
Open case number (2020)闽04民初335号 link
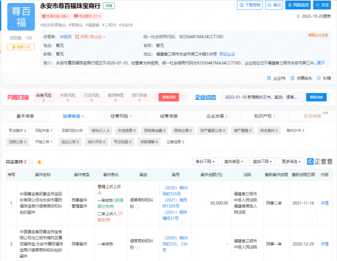click(x=175, y=191)
